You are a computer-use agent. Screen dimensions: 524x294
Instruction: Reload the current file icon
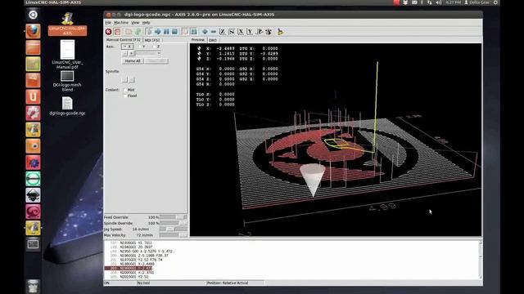[x=138, y=32]
